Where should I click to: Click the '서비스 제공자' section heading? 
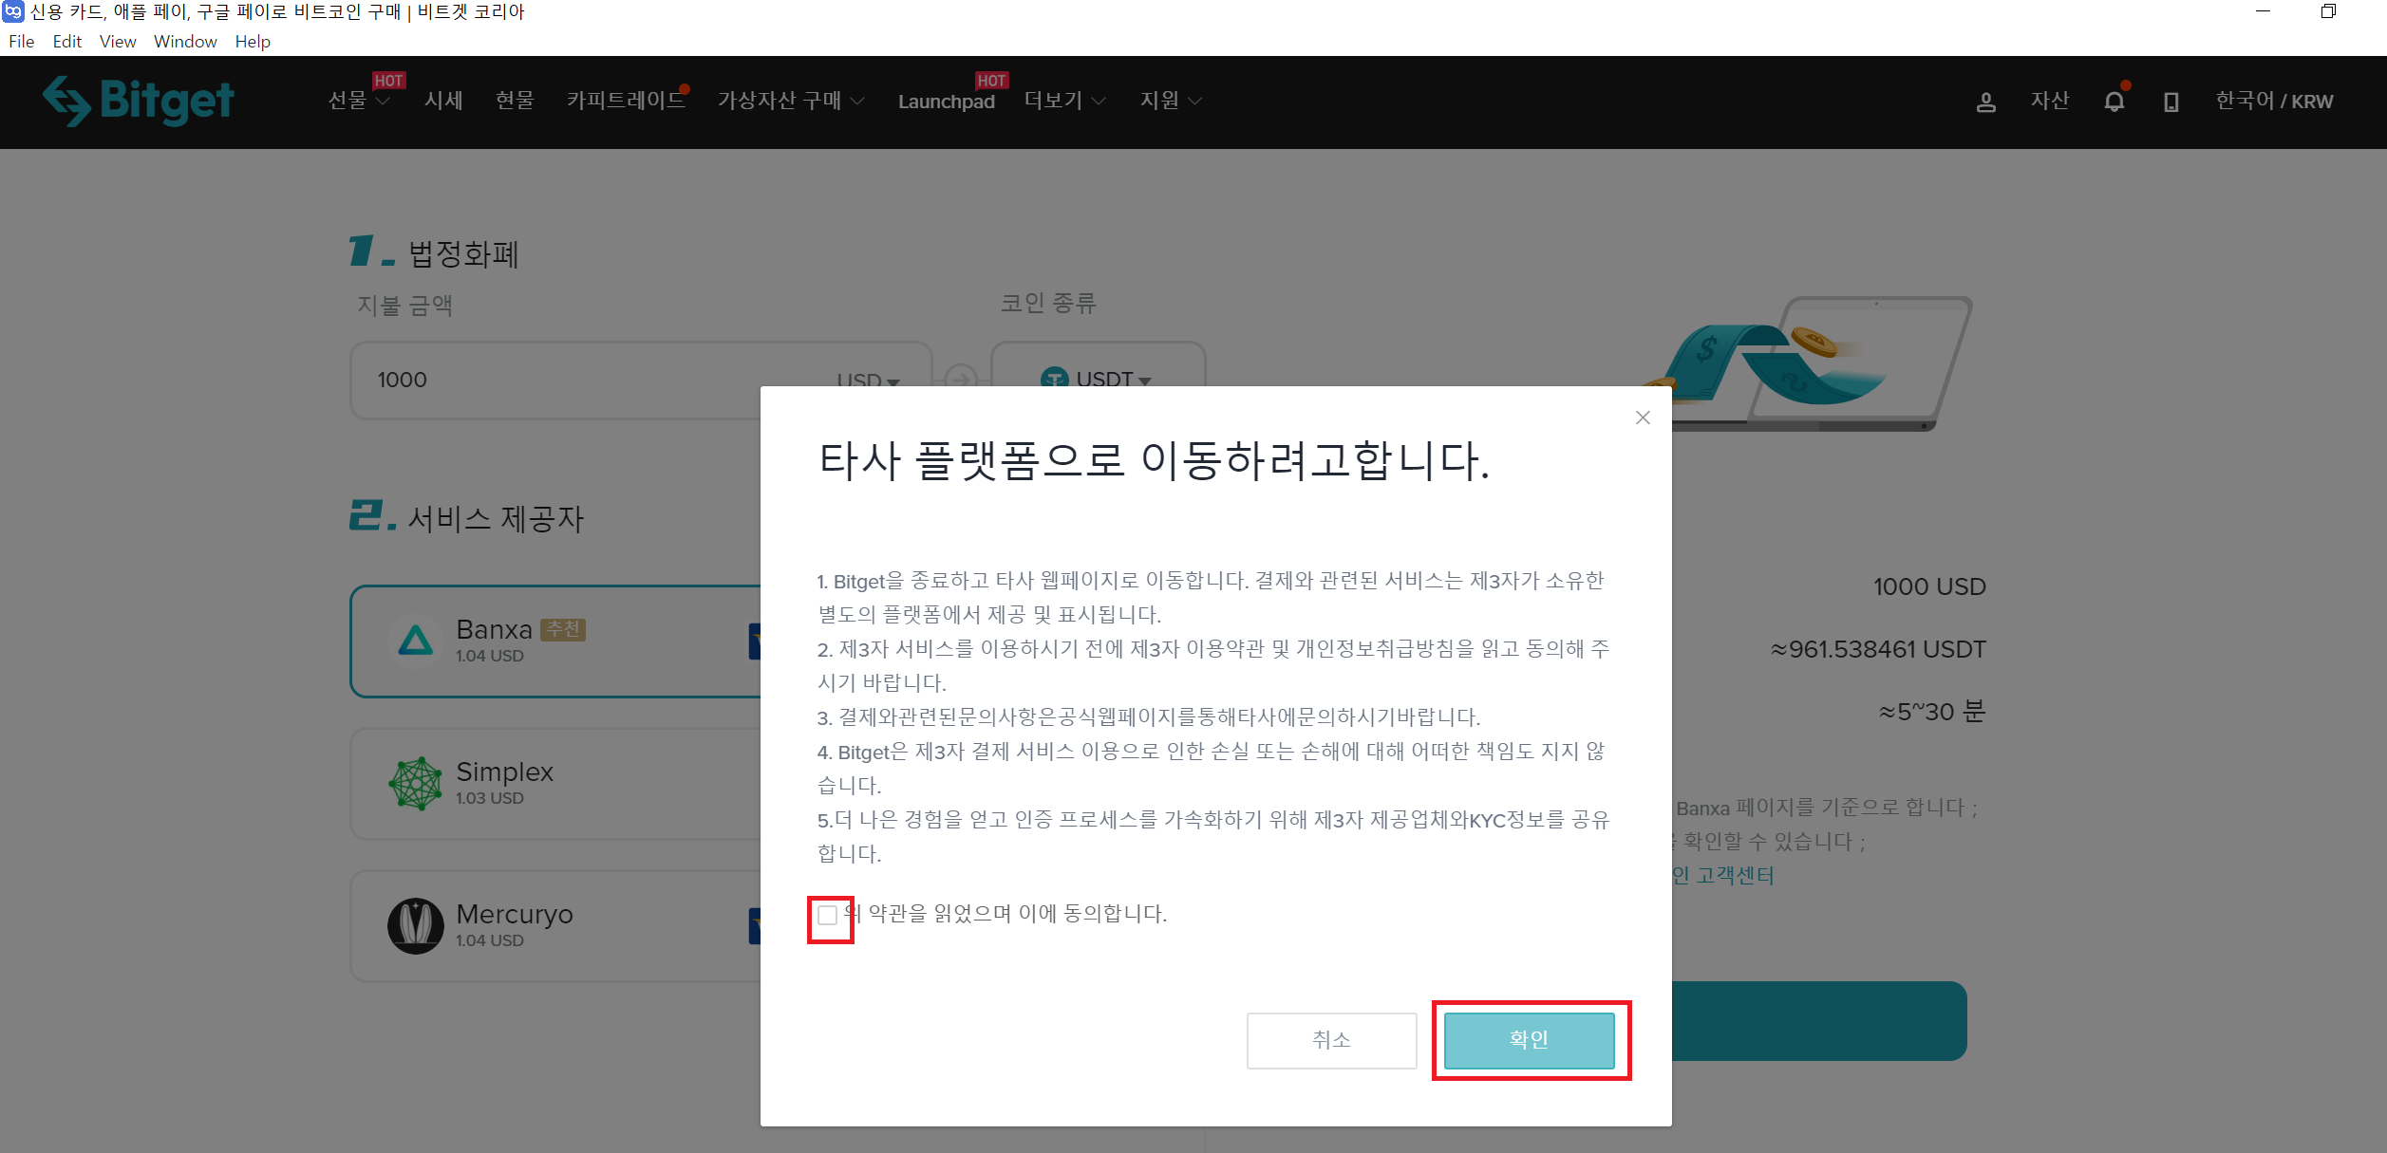click(496, 519)
